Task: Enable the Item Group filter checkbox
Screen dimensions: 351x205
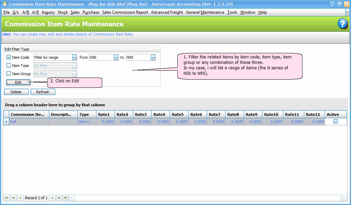Action: [x=9, y=74]
